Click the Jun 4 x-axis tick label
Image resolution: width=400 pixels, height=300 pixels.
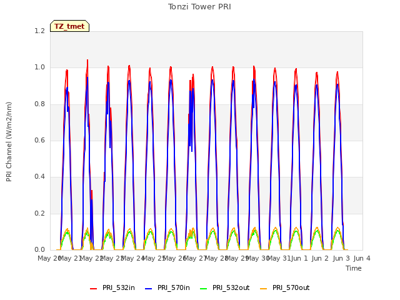362,258
